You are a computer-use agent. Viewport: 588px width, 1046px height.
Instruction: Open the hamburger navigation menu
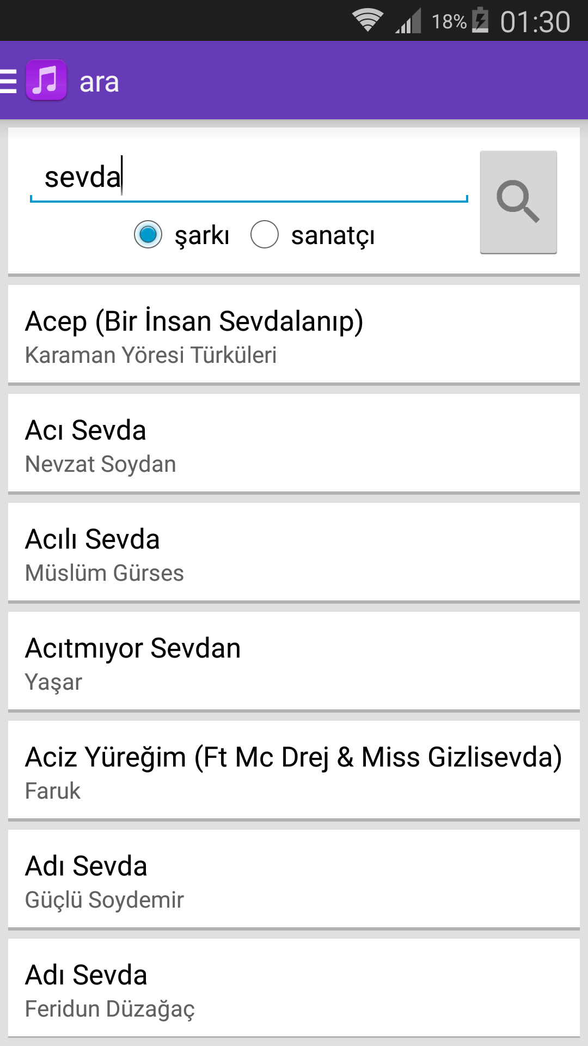(9, 82)
